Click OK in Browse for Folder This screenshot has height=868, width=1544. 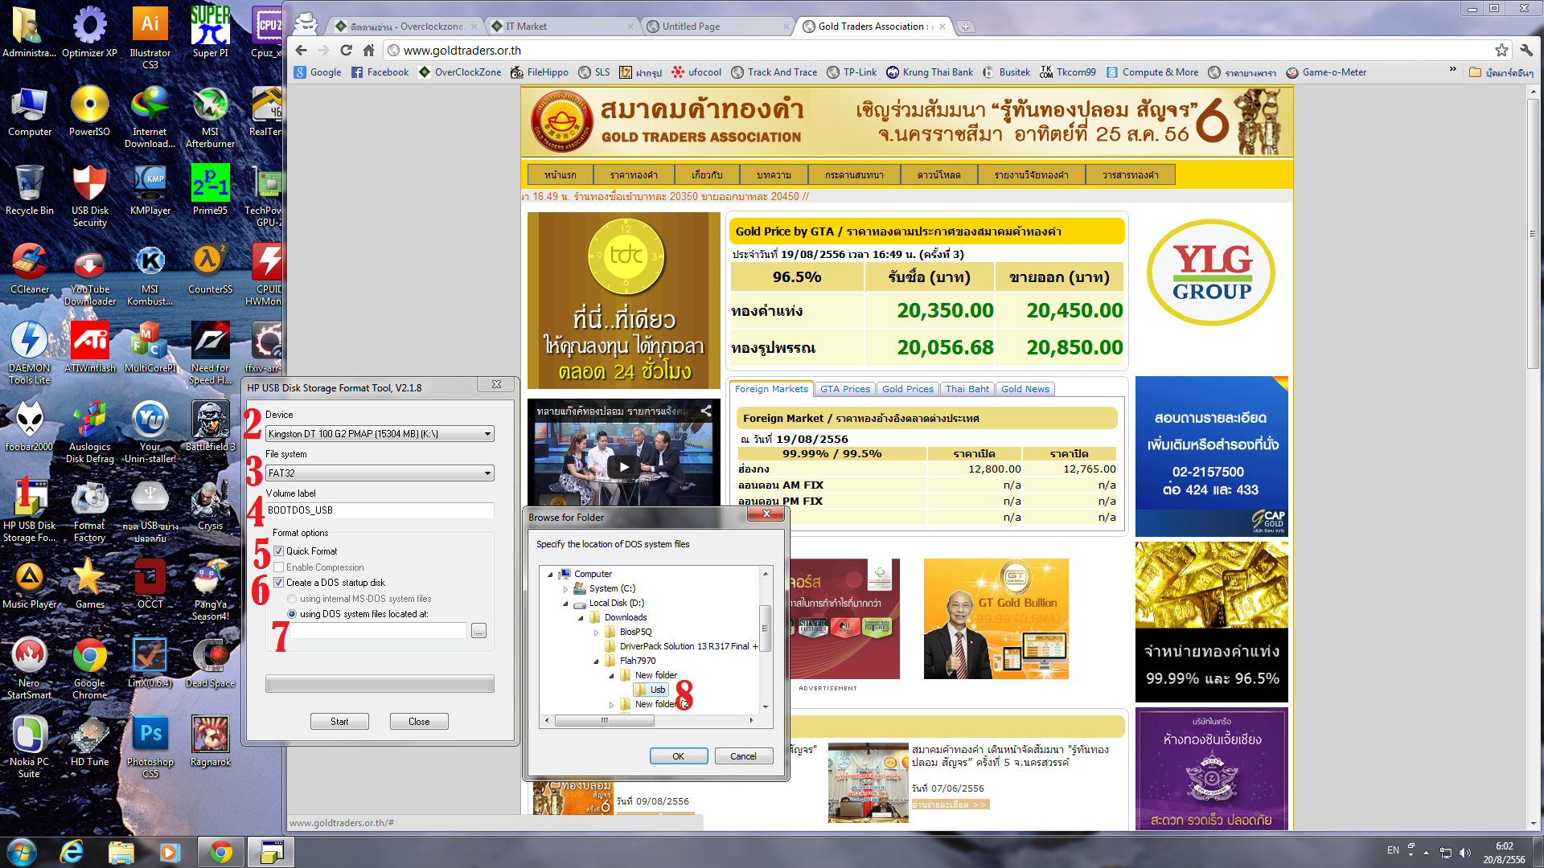point(678,756)
